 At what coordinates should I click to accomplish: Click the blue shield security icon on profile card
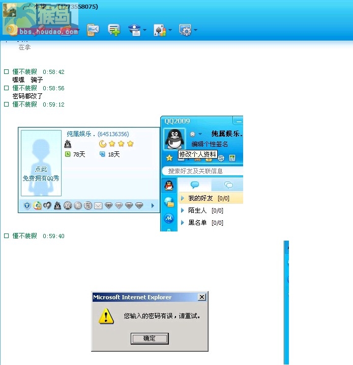click(x=27, y=205)
